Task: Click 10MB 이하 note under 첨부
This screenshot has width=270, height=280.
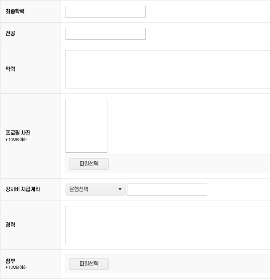Action: (16, 267)
